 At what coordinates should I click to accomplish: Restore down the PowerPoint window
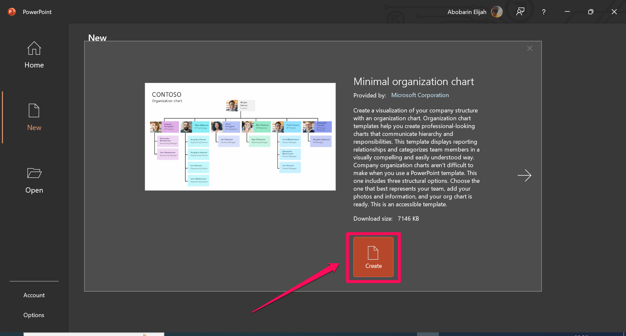click(x=590, y=12)
